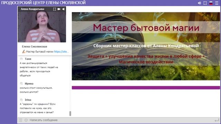Viewport: 221px width, 124px height.
Task: Click the purple progress bar under the slide
Action: point(146,88)
